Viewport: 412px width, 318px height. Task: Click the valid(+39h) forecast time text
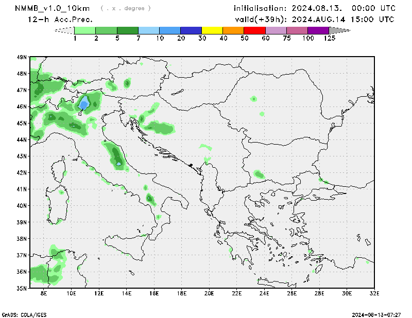coord(315,20)
